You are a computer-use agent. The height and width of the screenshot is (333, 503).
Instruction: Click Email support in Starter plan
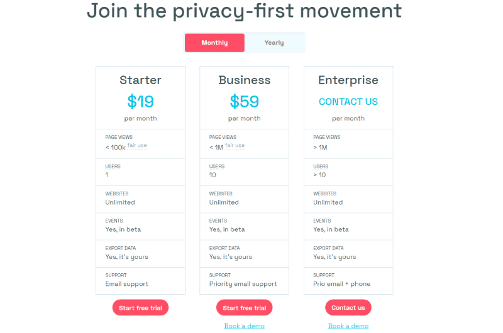[127, 284]
